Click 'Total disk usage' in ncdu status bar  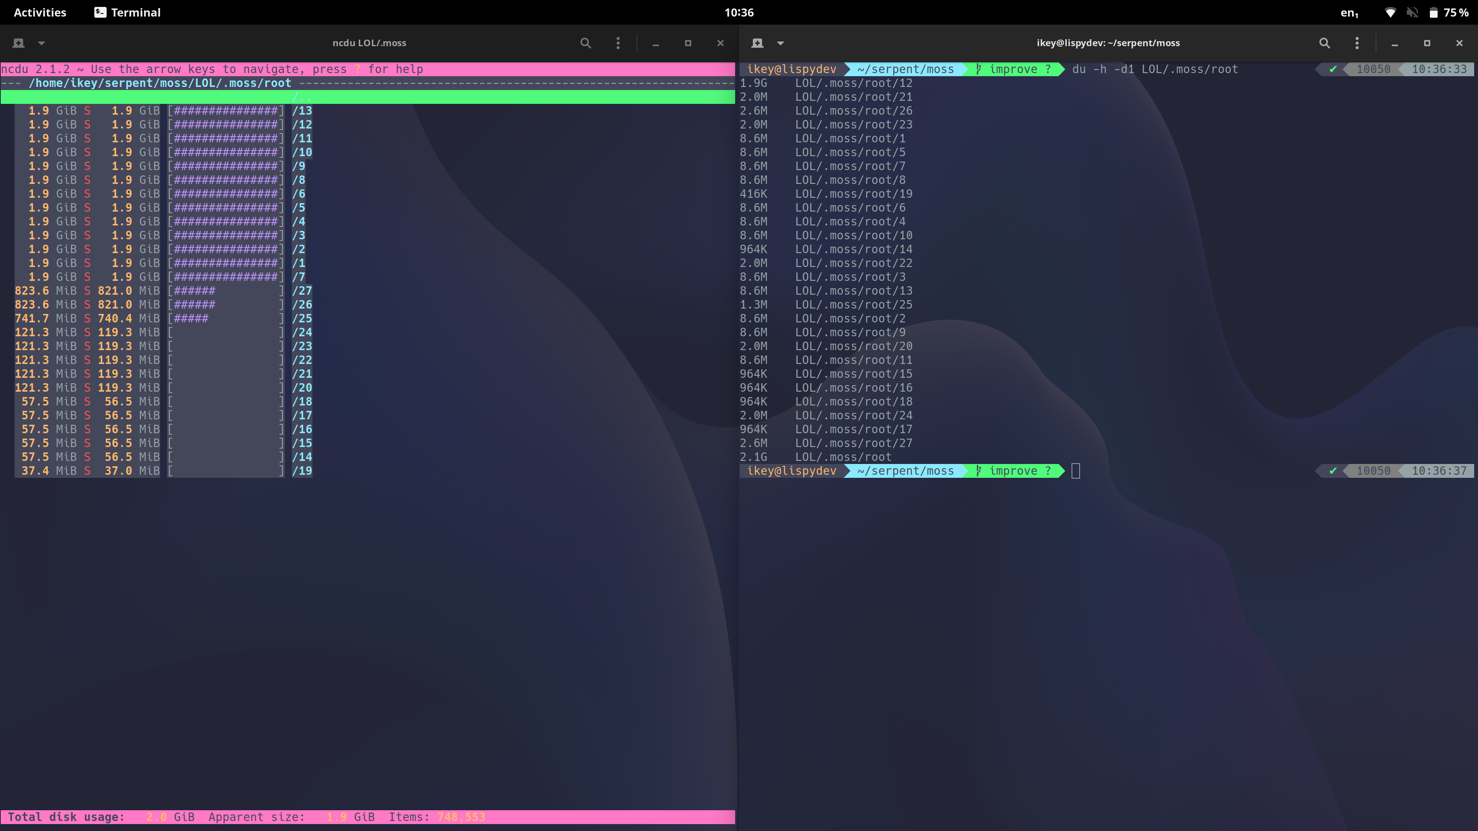[x=66, y=817]
